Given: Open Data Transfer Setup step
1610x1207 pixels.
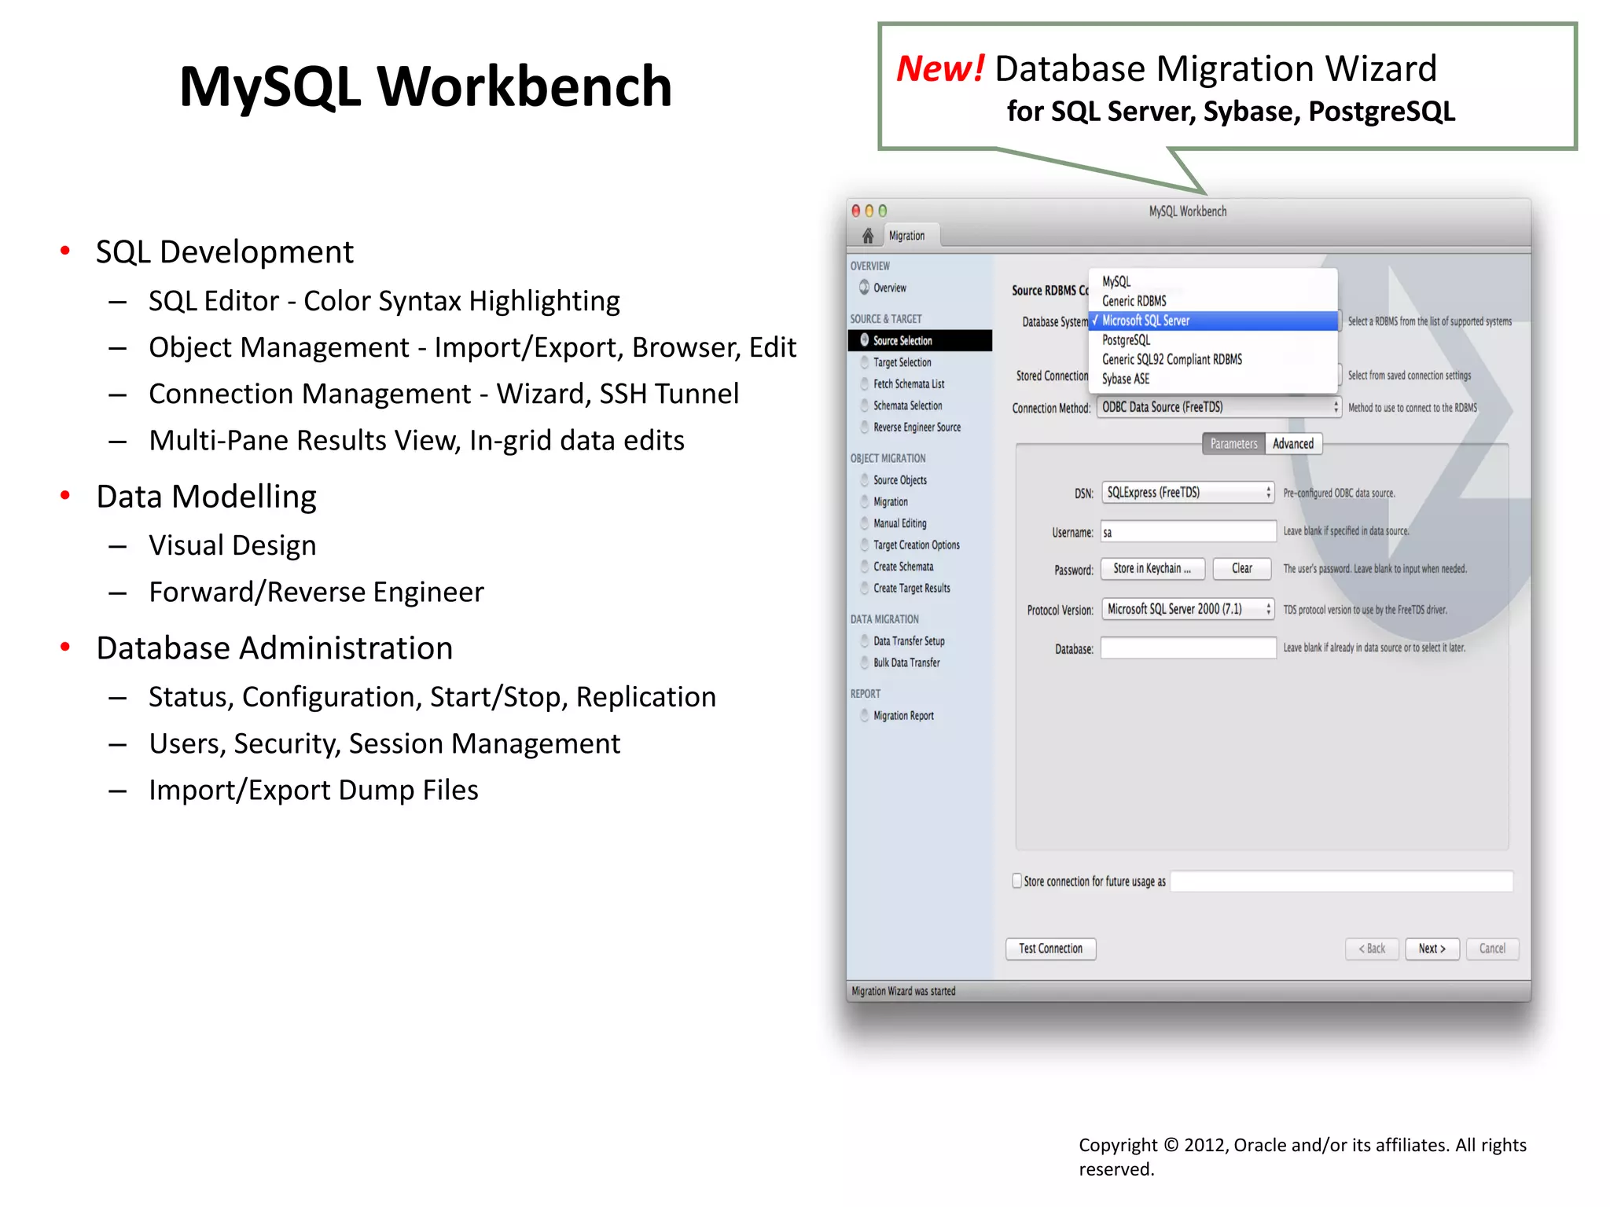Looking at the screenshot, I should (x=909, y=641).
